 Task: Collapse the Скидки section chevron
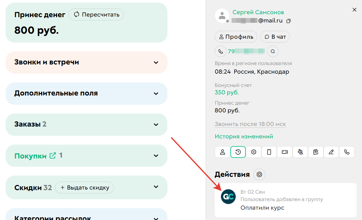pyautogui.click(x=156, y=187)
